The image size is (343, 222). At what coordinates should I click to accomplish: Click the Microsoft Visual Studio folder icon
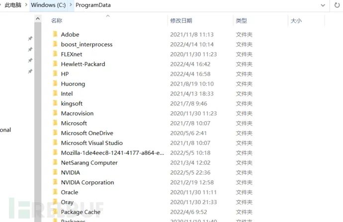pos(55,143)
